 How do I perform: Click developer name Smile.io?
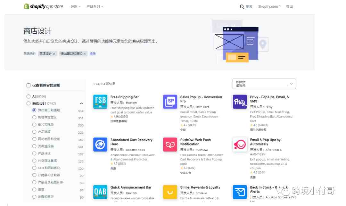point(201,193)
